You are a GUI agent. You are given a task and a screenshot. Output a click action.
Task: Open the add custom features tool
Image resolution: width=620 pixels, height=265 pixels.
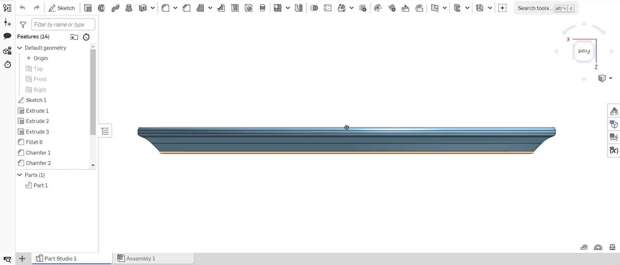point(503,8)
